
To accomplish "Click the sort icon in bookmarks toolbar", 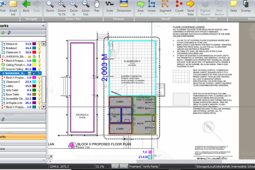I will pos(9,33).
